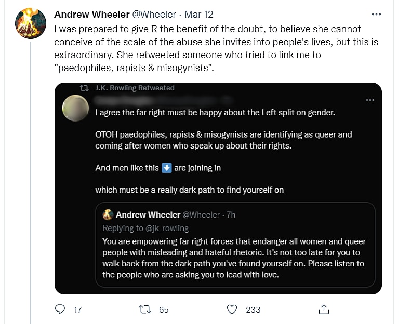Viewport: 411px width, 324px height.
Task: Open the tweet's top-right more options menu
Action: click(379, 15)
